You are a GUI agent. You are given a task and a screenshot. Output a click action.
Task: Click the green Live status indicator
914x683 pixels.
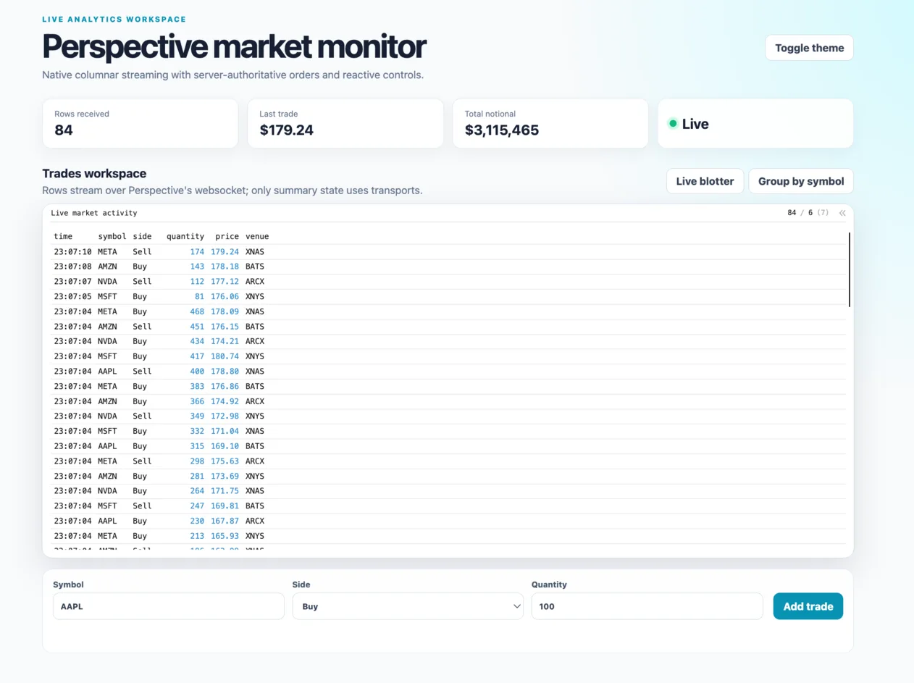673,124
